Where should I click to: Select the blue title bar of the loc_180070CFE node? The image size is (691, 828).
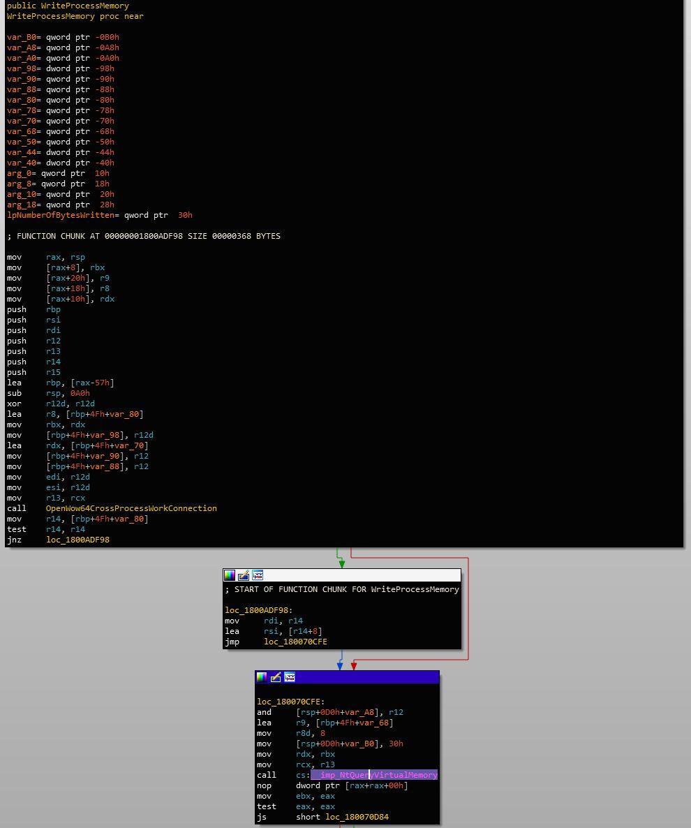[348, 677]
